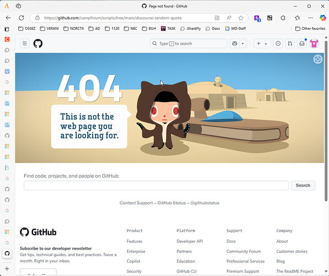The image size is (329, 276).
Task: Open the Copilot sidebar icon in Edge
Action: tap(323, 18)
